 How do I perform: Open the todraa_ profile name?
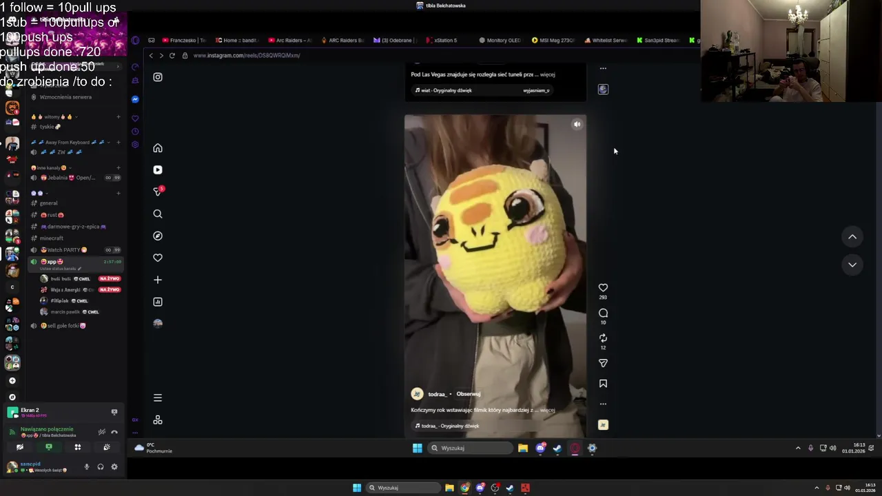tap(438, 394)
